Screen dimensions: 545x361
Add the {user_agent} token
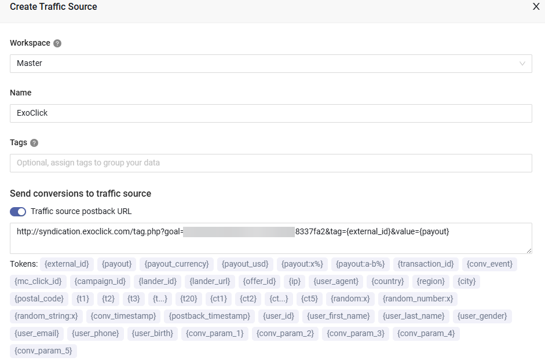point(336,282)
